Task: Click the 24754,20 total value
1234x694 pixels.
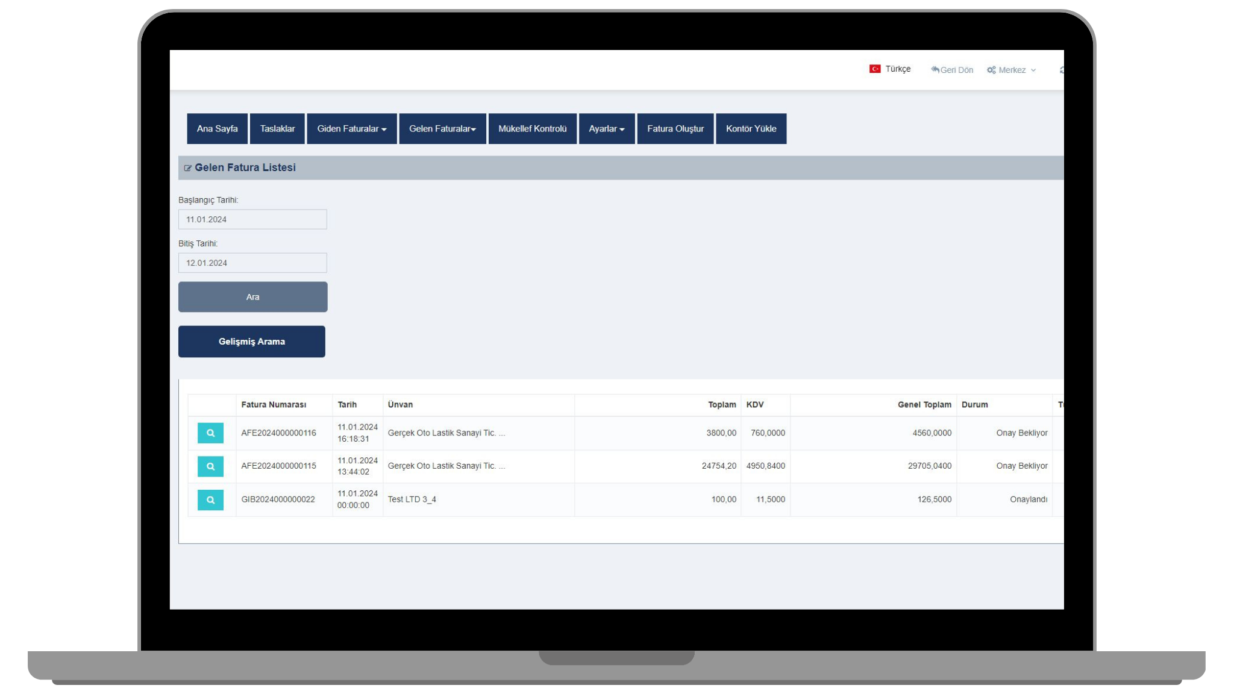Action: tap(719, 466)
